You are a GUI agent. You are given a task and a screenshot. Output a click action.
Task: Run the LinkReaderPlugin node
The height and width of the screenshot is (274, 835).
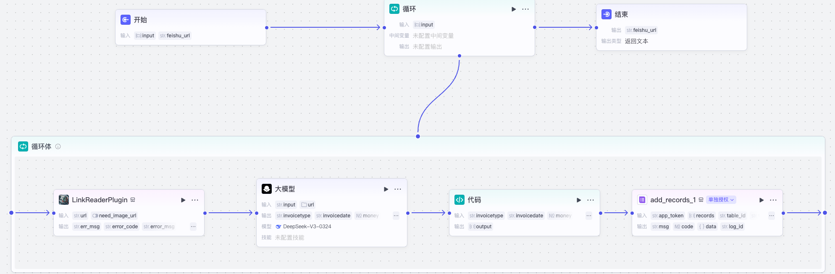[x=183, y=200]
